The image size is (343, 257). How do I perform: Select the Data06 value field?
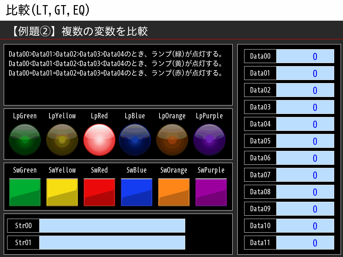coord(305,158)
